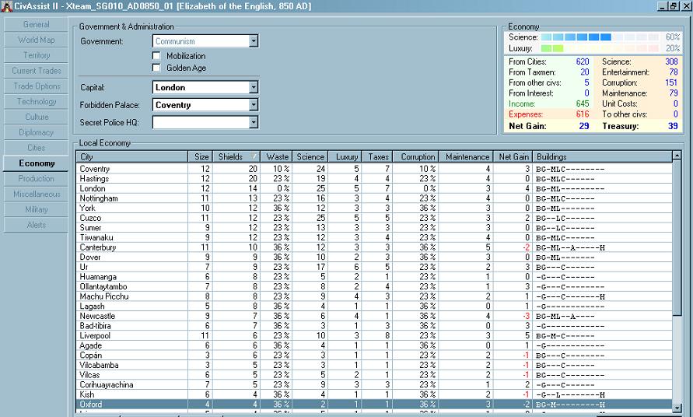693x417 pixels.
Task: Open the Culture tab
Action: pos(37,117)
